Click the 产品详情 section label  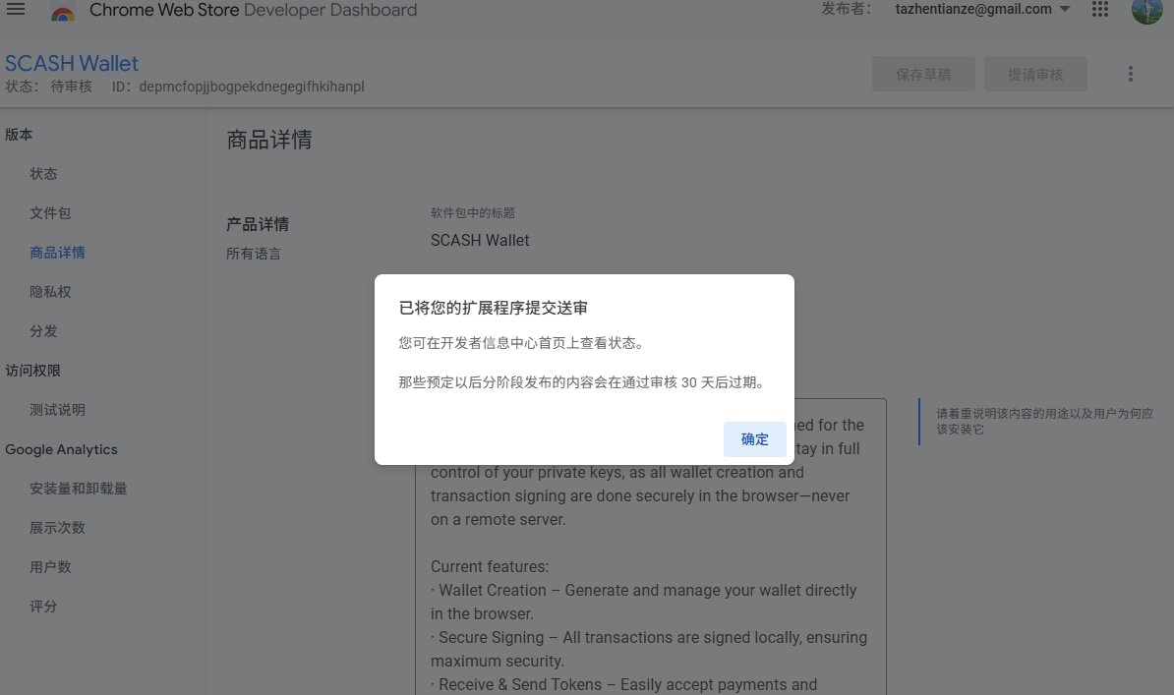coord(258,224)
